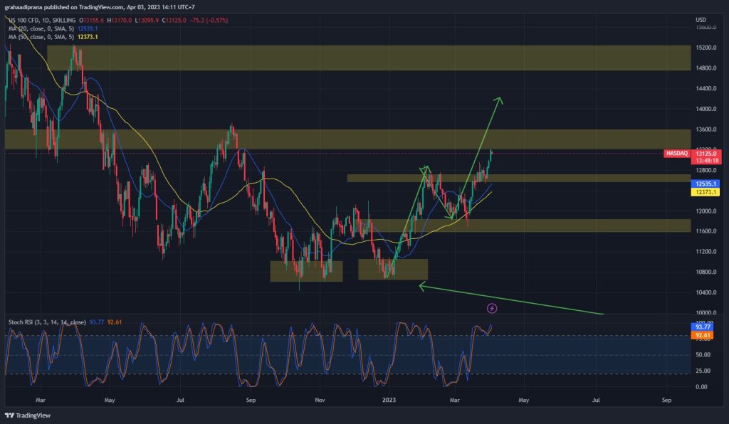
Task: Click the 'grahaadiprana published on TradingView.com' header
Action: pyautogui.click(x=64, y=7)
